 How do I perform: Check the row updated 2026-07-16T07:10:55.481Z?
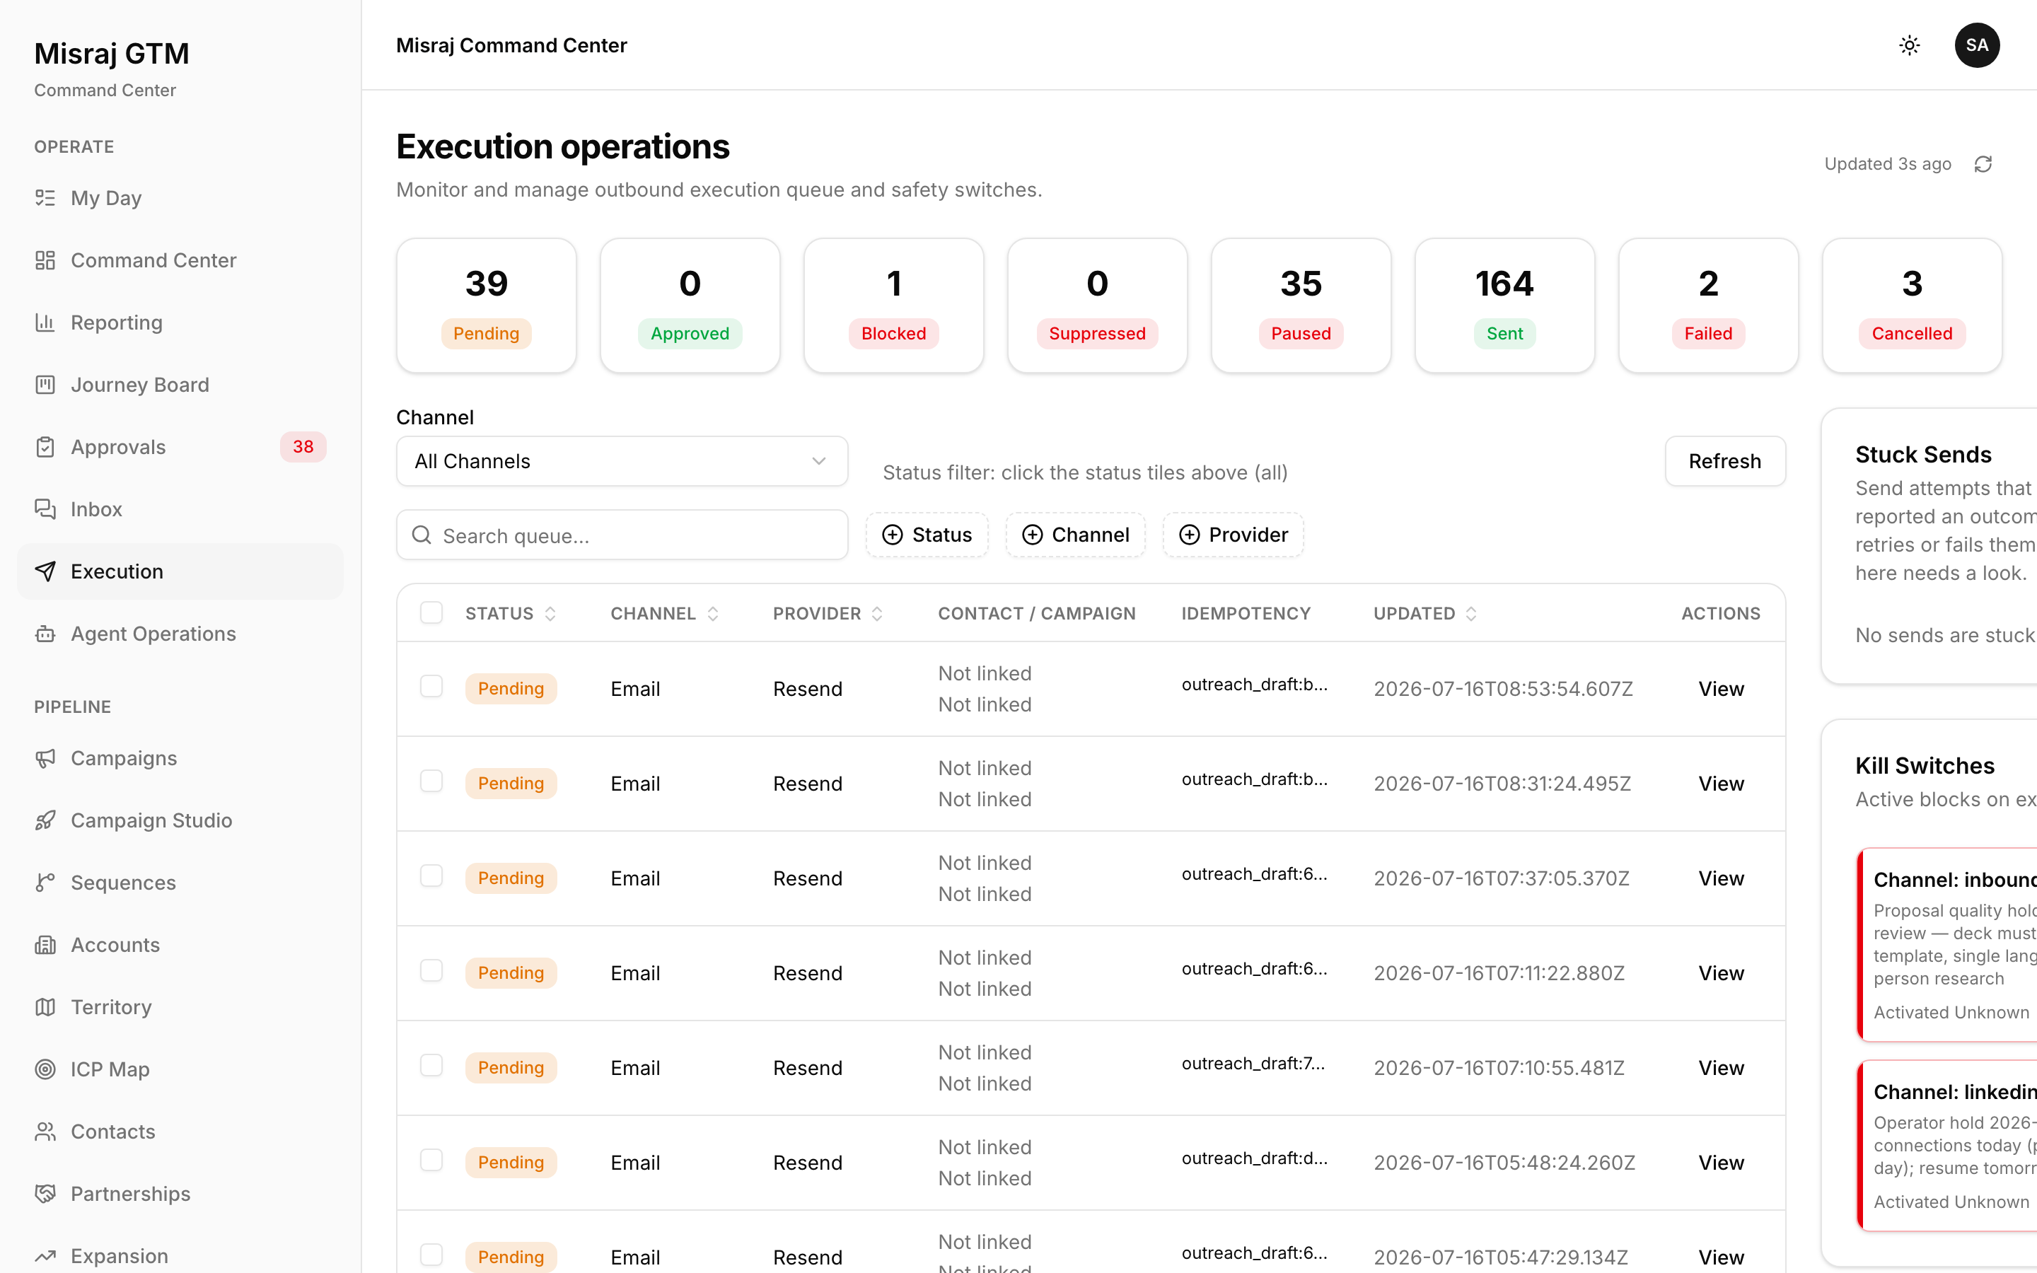[431, 1066]
